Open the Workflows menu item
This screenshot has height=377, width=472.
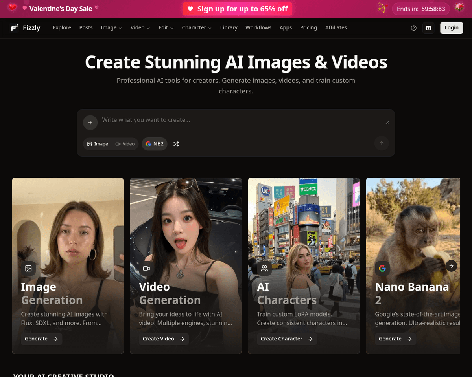(x=258, y=28)
